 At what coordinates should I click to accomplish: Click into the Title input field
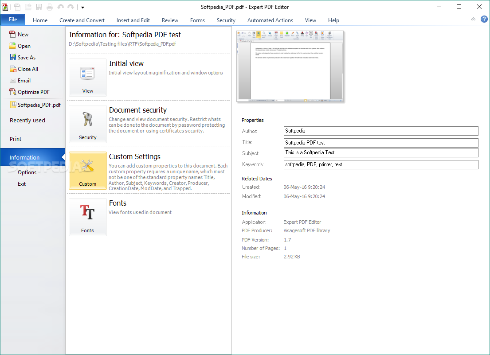pos(381,143)
